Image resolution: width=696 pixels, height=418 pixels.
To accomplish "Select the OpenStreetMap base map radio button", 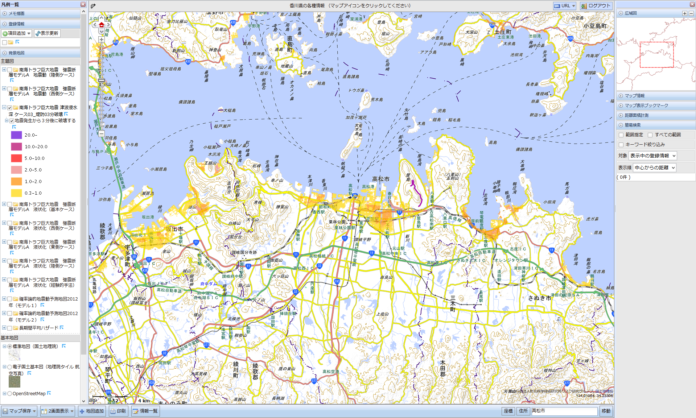I will point(10,394).
